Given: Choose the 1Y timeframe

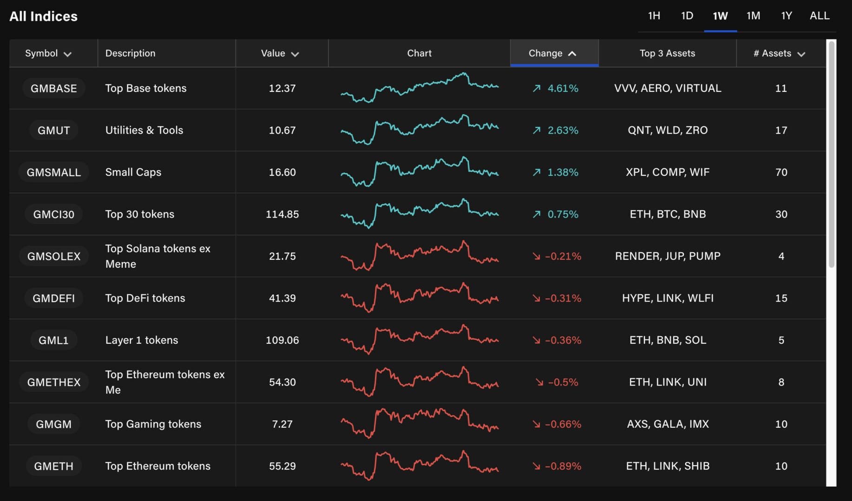Looking at the screenshot, I should pos(786,16).
